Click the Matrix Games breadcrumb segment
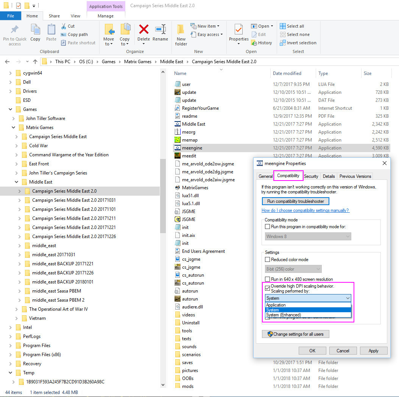This screenshot has width=399, height=397. (138, 62)
